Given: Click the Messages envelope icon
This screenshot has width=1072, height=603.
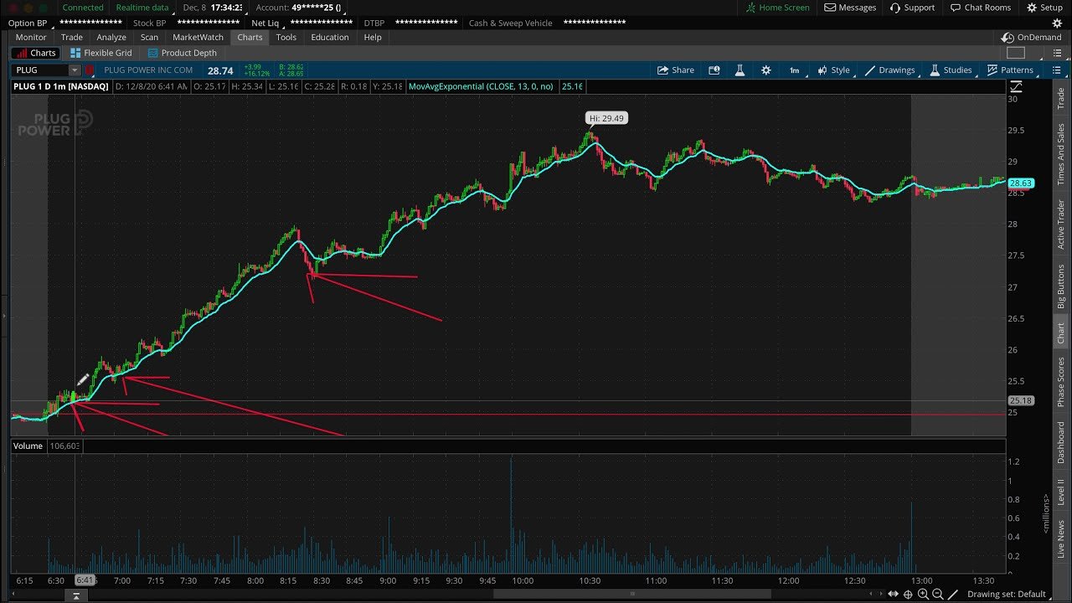Looking at the screenshot, I should pos(850,8).
